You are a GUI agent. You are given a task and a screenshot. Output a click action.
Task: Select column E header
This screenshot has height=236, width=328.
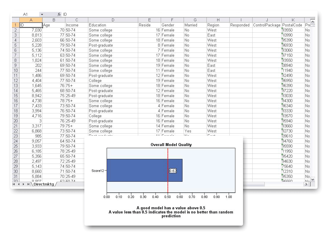pos(149,20)
